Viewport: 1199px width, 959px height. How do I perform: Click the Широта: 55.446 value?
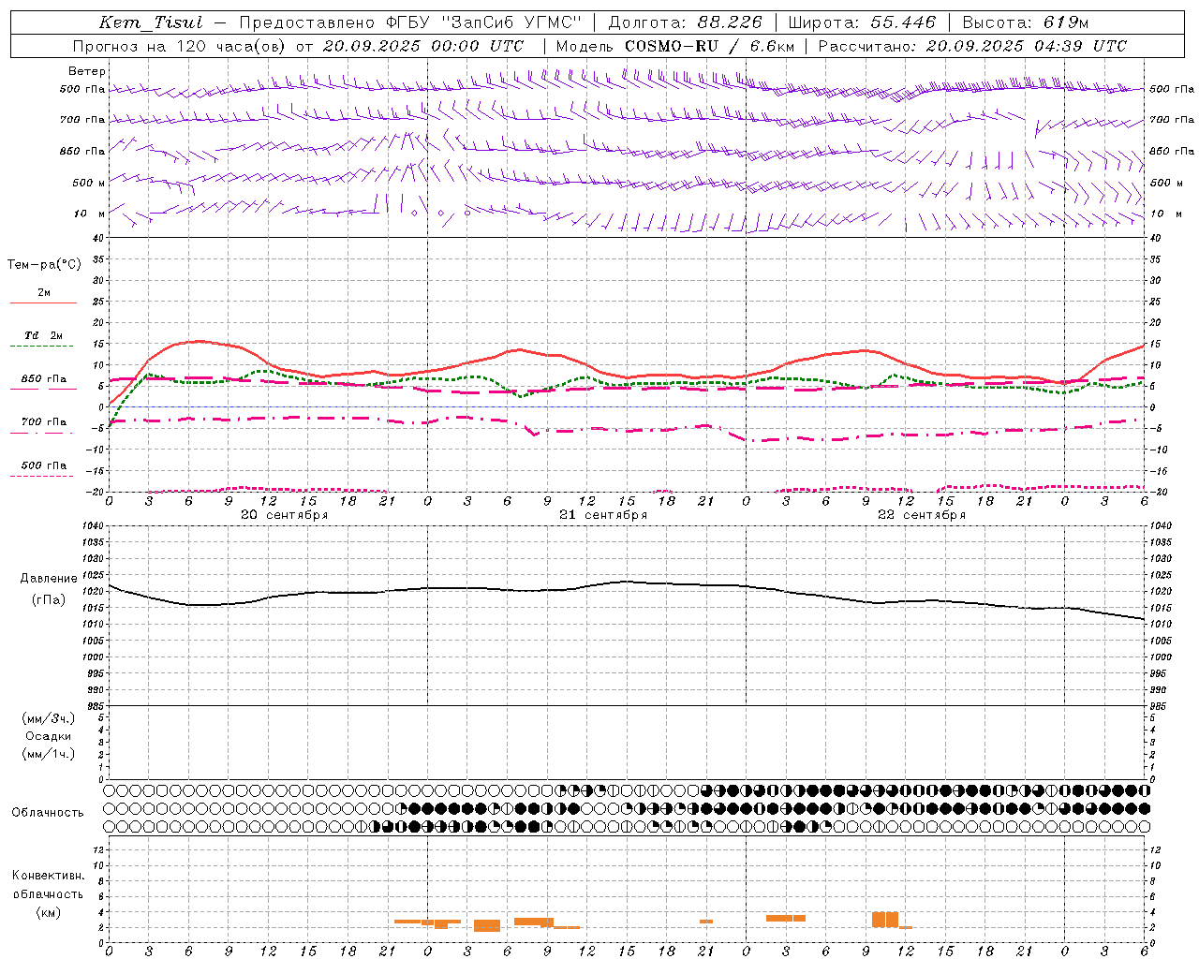862,22
